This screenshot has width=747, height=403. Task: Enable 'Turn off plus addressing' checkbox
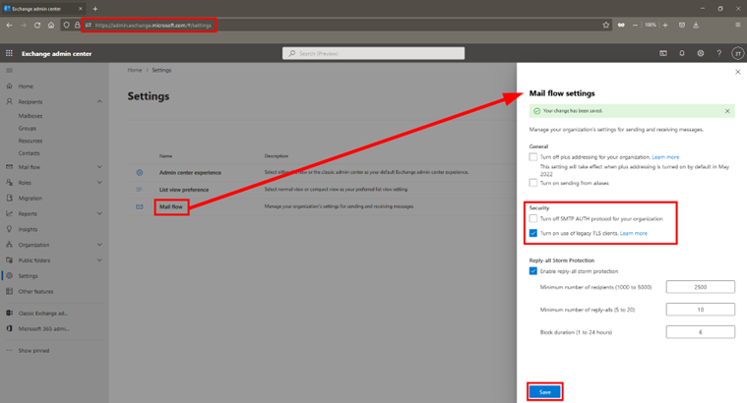tap(533, 156)
